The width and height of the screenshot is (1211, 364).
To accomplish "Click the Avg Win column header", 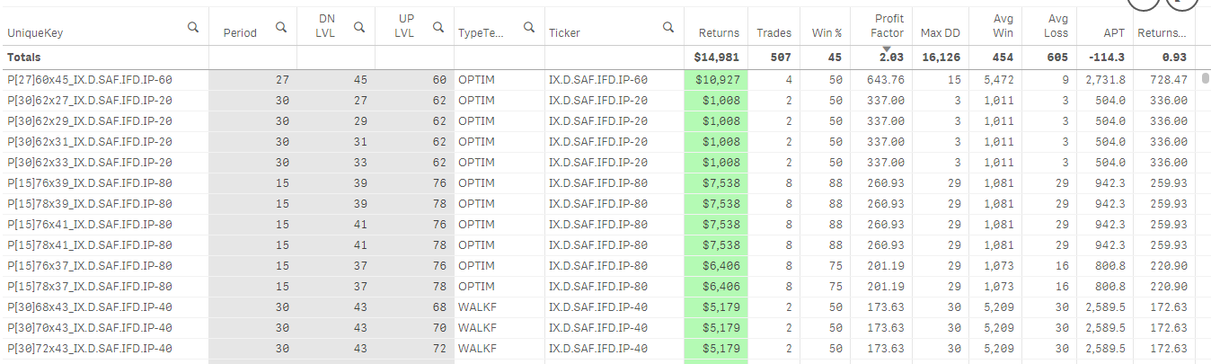I will coord(1003,26).
